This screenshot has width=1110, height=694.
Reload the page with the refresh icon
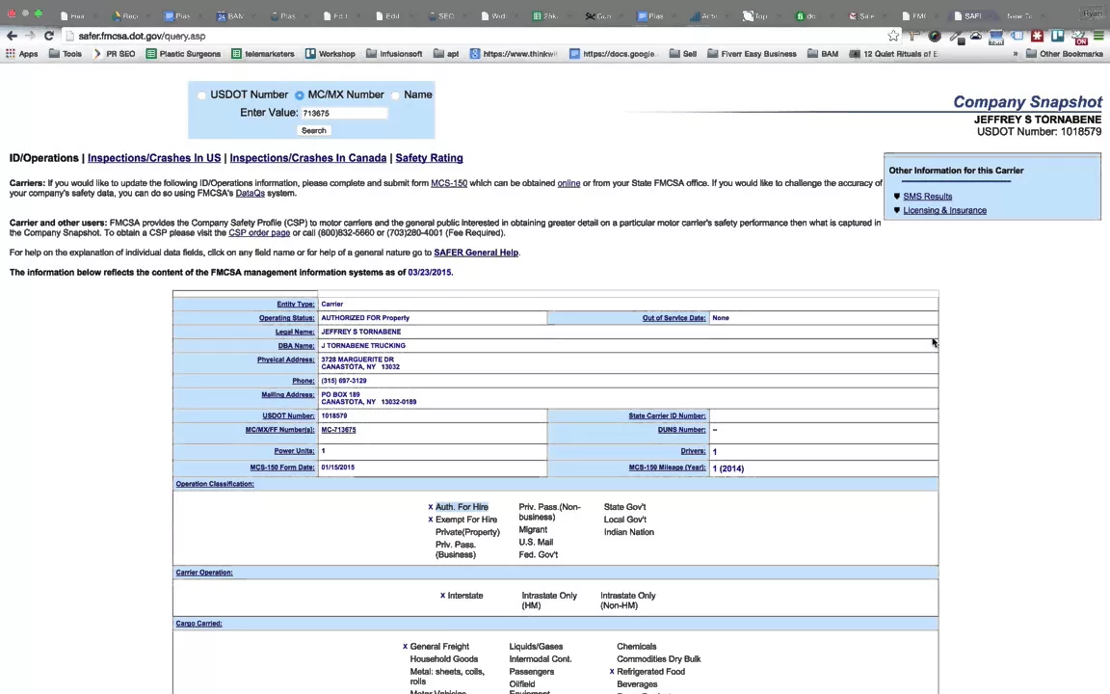coord(49,36)
